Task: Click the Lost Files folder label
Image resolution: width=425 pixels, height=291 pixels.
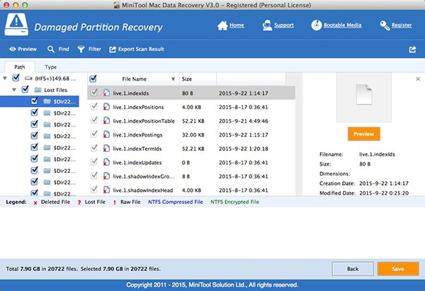Action: tap(55, 90)
